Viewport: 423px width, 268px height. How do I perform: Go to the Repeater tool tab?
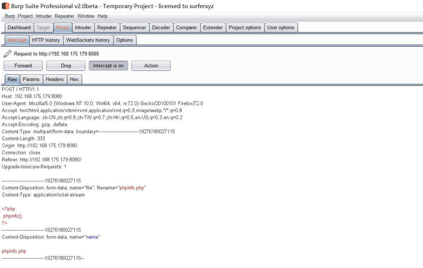point(107,28)
